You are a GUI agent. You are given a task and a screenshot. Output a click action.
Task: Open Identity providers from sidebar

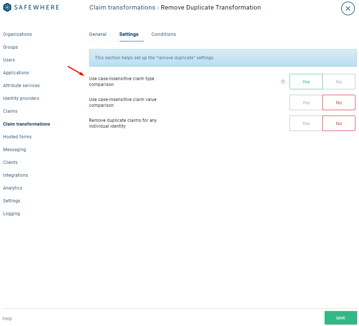21,98
